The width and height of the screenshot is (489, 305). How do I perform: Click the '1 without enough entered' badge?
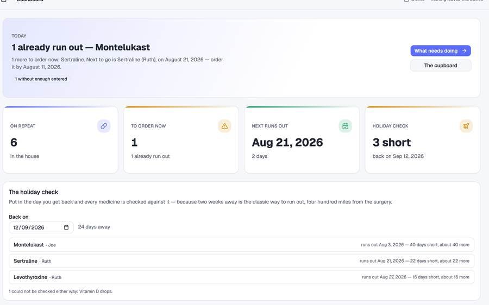coord(41,79)
